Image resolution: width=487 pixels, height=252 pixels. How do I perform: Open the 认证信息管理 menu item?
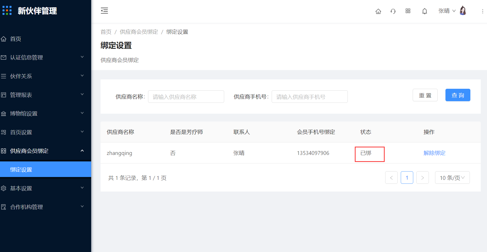(45, 58)
